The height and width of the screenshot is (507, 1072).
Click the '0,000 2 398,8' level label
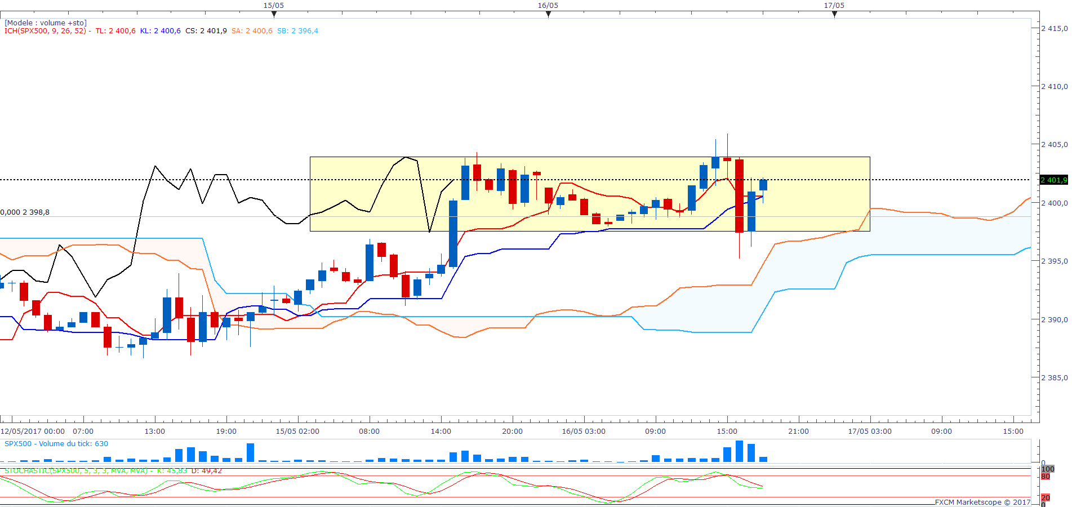tap(25, 212)
